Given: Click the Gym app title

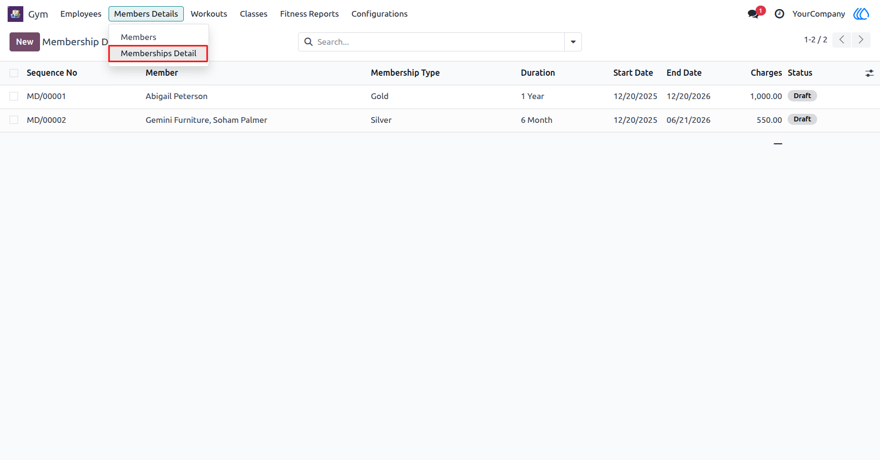Looking at the screenshot, I should point(38,14).
